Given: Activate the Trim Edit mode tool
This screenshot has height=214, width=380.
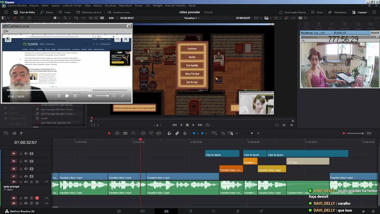Looking at the screenshot, I should click(117, 133).
